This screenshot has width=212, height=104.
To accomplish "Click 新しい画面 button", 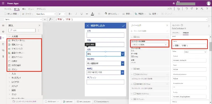I will pyautogui.click(x=11, y=14).
